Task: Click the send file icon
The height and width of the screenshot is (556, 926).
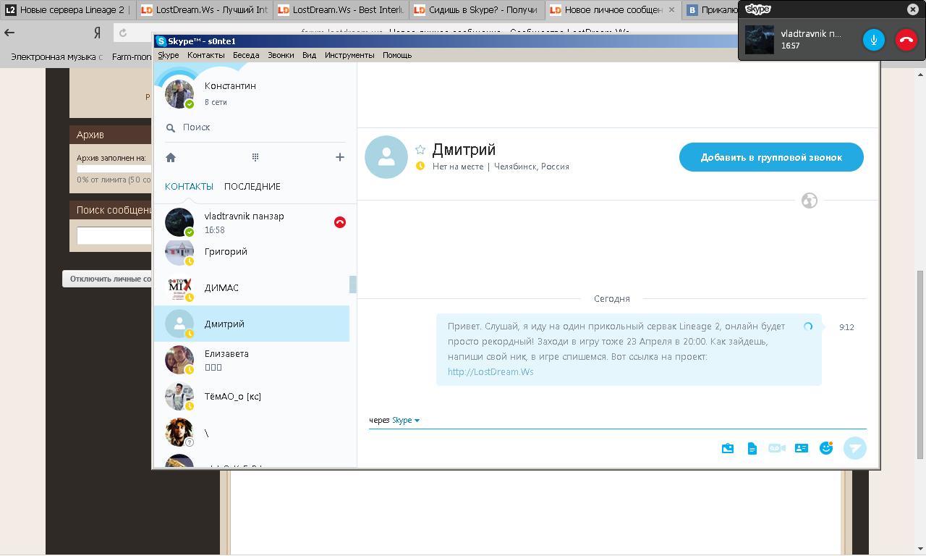Action: tap(752, 448)
